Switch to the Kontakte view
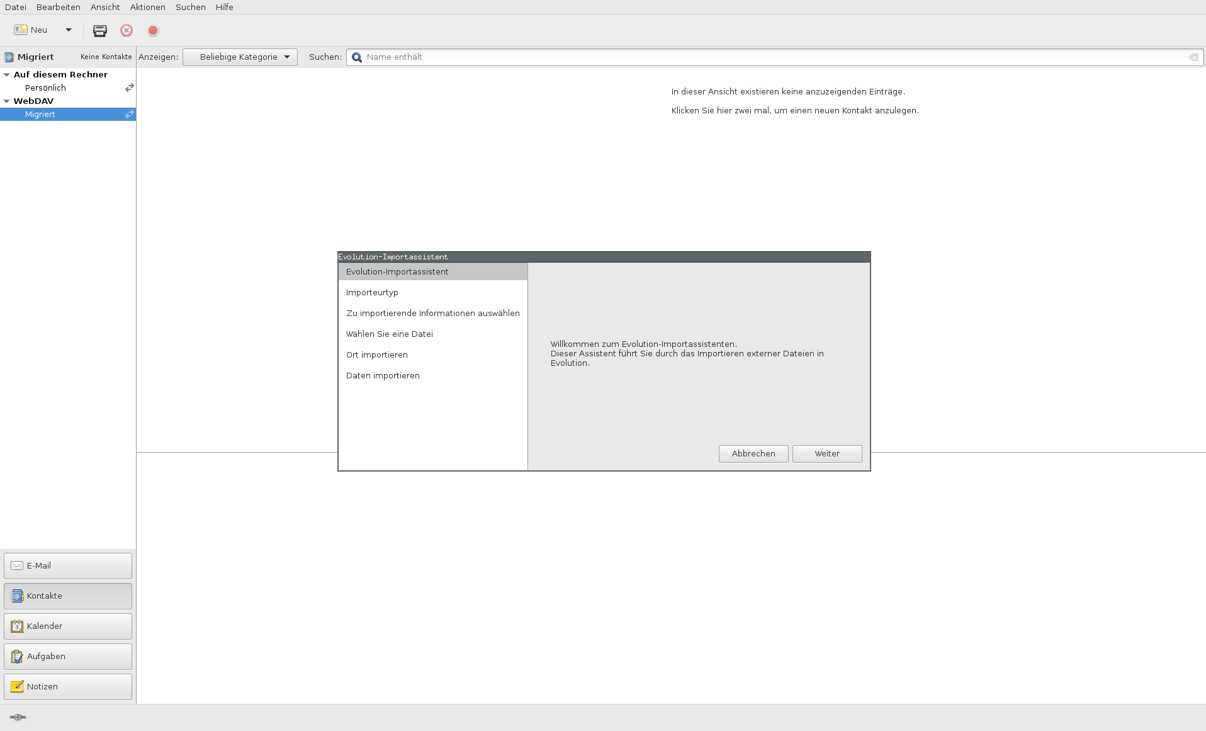1206x731 pixels. click(68, 596)
